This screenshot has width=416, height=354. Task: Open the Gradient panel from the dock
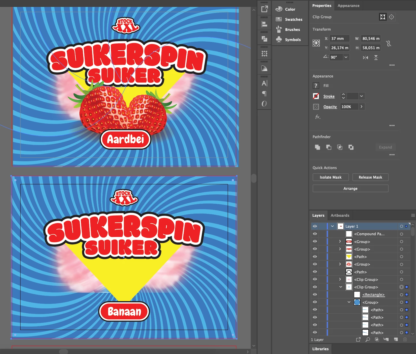pos(264,68)
